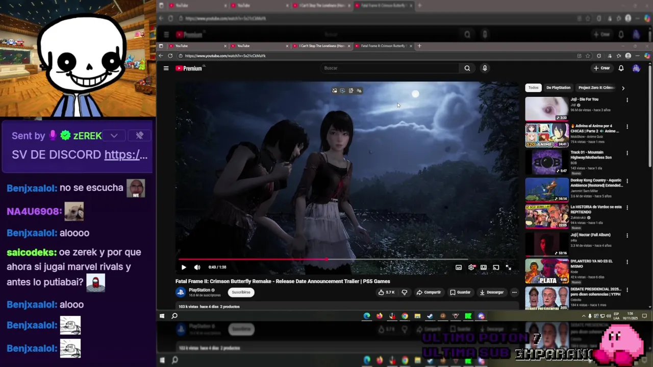The height and width of the screenshot is (367, 653).
Task: Open the YouTube hamburger guide menu
Action: (x=166, y=68)
